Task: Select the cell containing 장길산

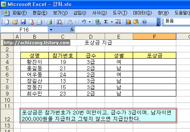Action: click(x=35, y=81)
